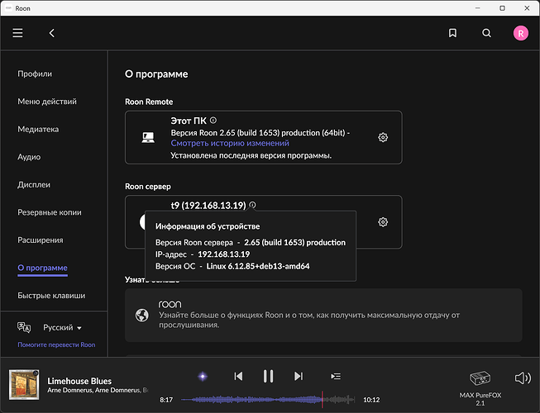The height and width of the screenshot is (413, 540).
Task: Open the hamburger navigation menu
Action: pyautogui.click(x=17, y=33)
